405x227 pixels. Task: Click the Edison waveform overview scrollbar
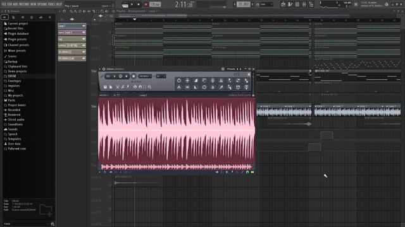pyautogui.click(x=176, y=166)
